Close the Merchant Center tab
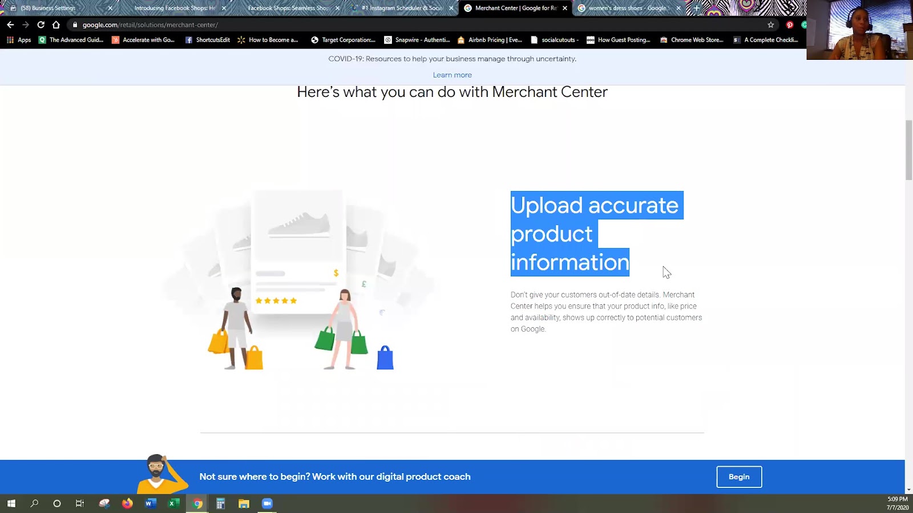 (x=565, y=8)
